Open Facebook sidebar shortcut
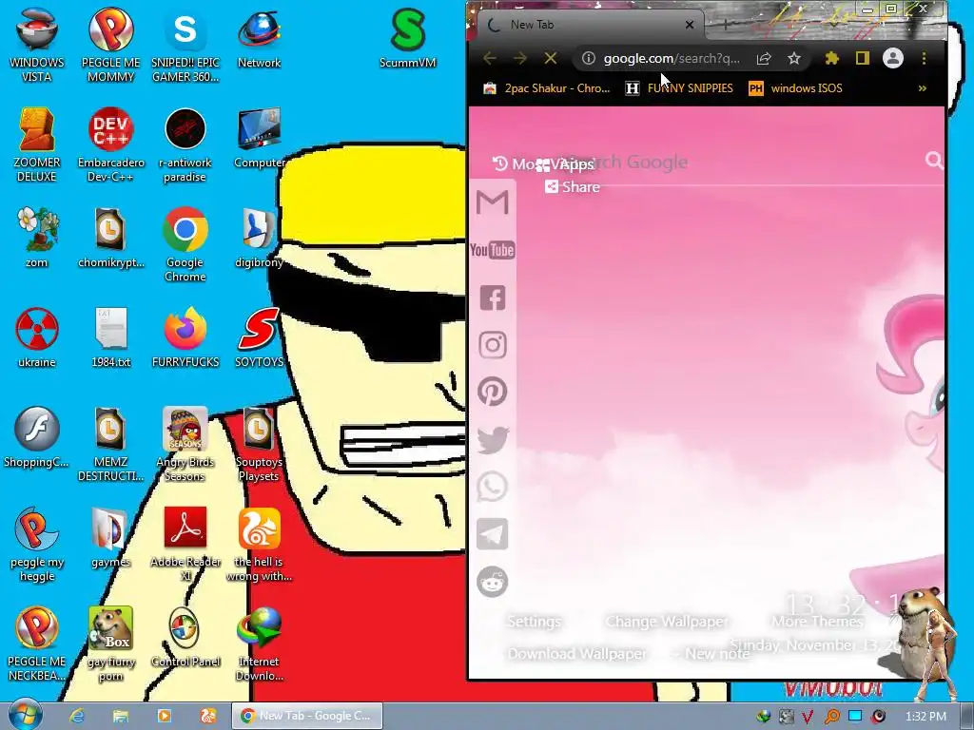This screenshot has height=730, width=974. pyautogui.click(x=493, y=298)
